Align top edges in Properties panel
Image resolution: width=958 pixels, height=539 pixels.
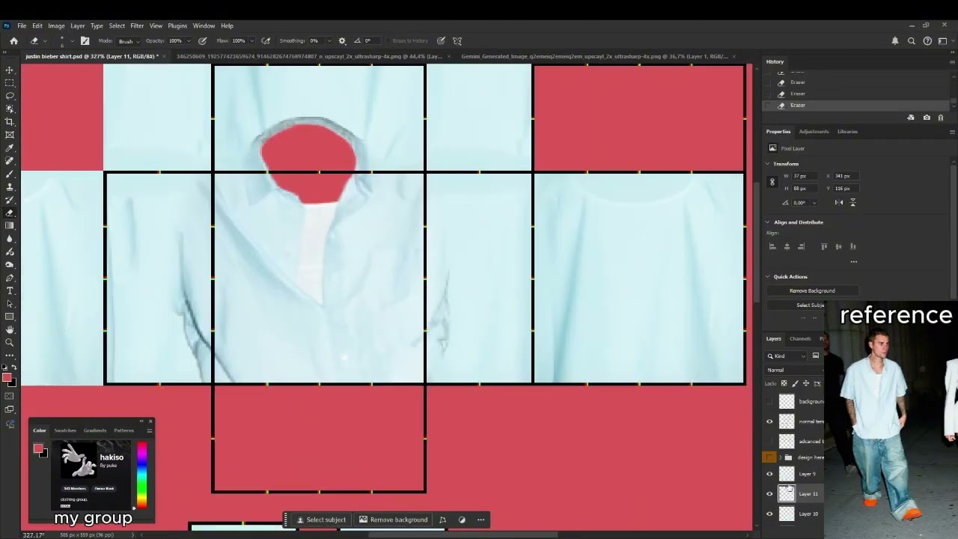point(824,246)
